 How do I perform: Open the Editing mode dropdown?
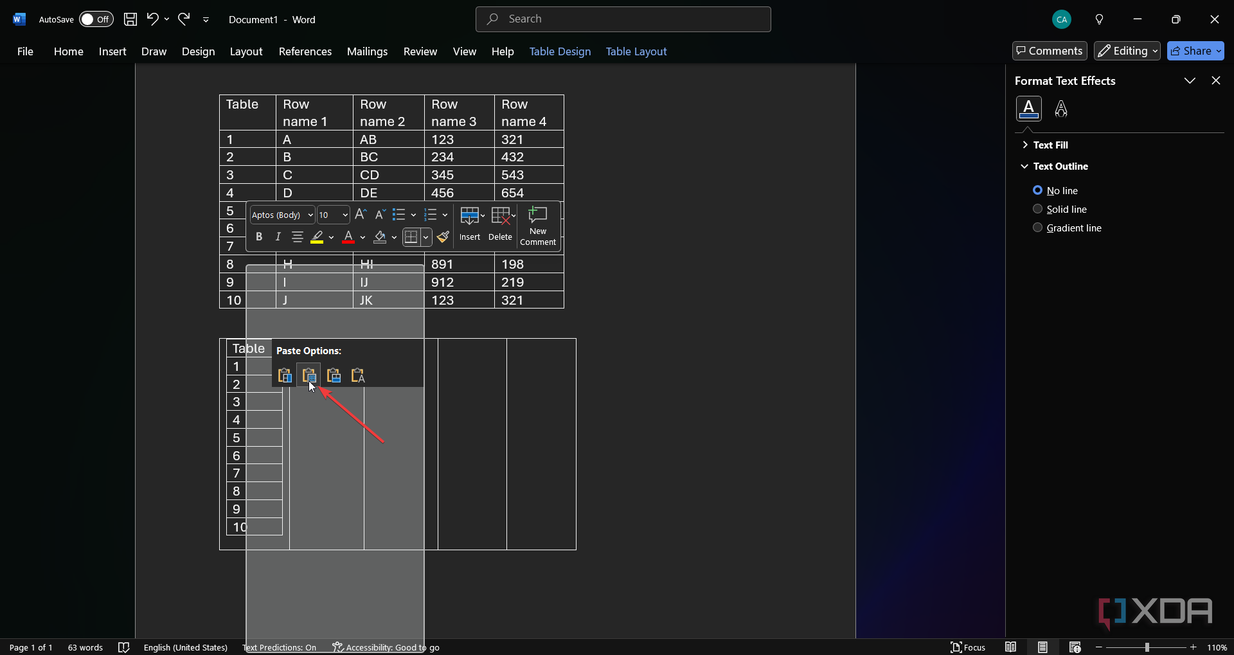click(x=1127, y=51)
